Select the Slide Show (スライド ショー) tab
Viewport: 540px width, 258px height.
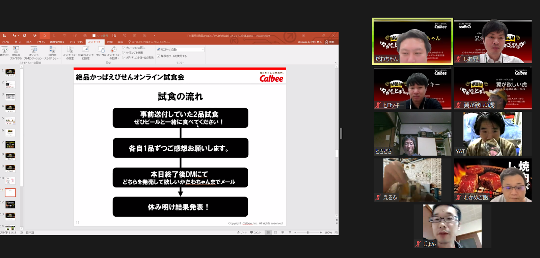(x=95, y=42)
